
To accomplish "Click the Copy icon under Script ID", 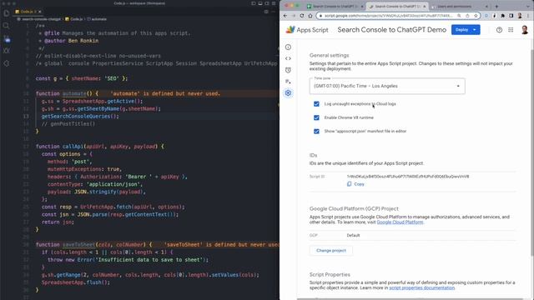I will coord(349,184).
